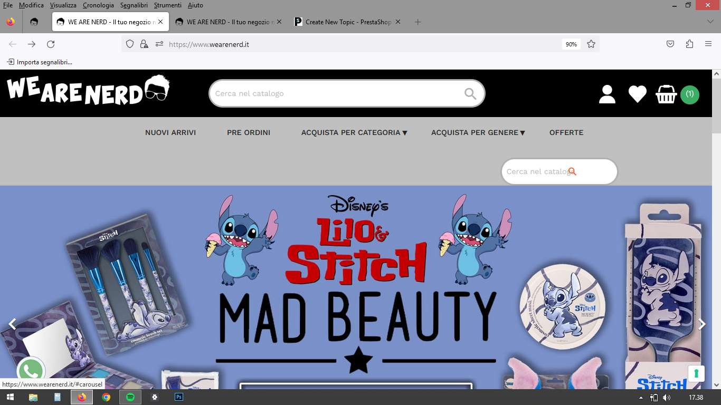This screenshot has width=721, height=405.
Task: Open the Visualizza menu
Action: click(63, 5)
